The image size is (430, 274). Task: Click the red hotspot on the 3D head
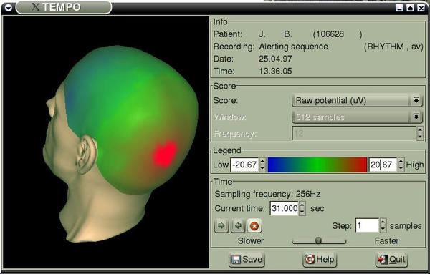165,154
